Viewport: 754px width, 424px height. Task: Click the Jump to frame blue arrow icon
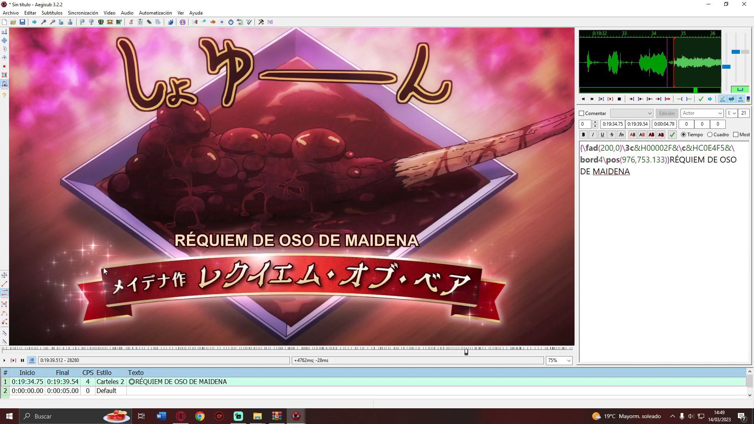point(35,22)
